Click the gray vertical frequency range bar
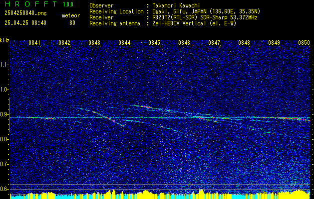 click(x=9, y=115)
